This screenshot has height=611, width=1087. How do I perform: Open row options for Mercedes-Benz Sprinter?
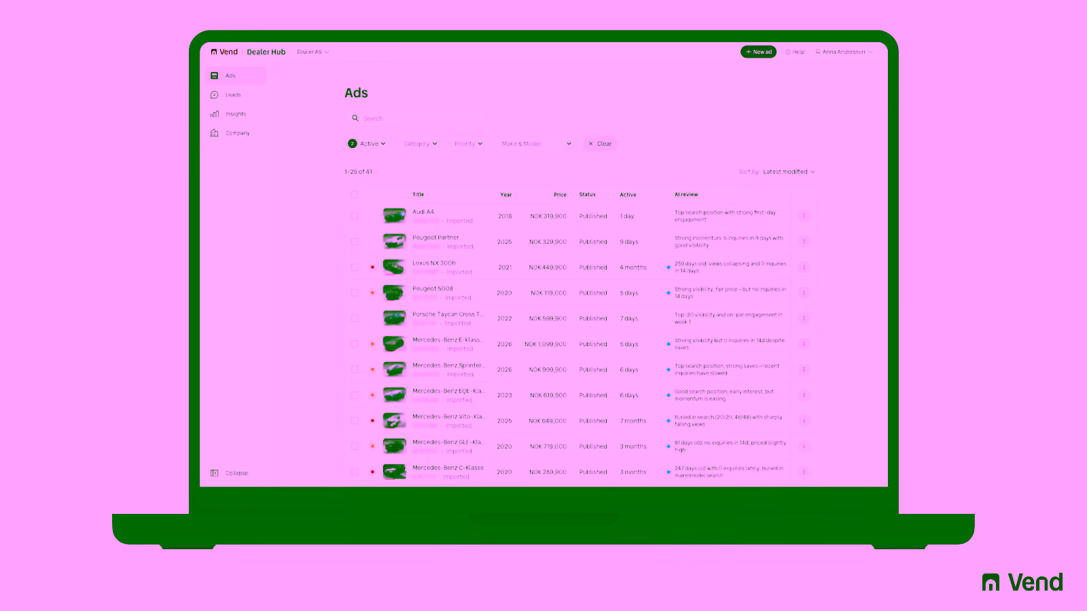point(804,369)
